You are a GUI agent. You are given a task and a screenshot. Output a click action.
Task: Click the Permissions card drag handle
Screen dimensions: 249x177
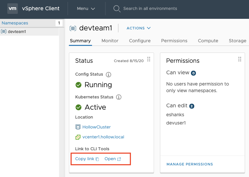coord(240,59)
